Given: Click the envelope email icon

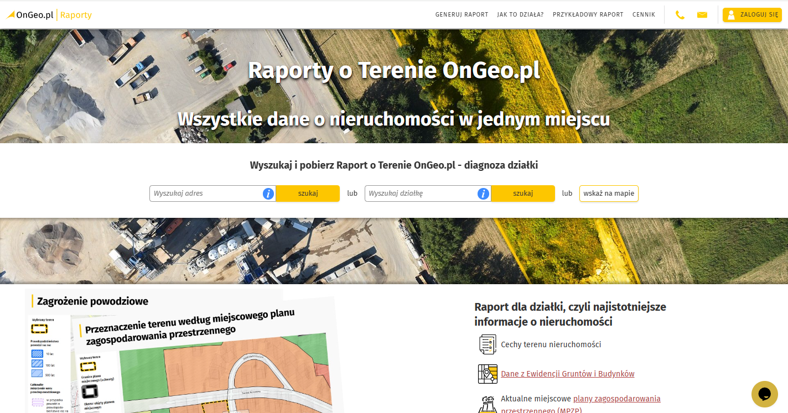Looking at the screenshot, I should click(x=702, y=14).
